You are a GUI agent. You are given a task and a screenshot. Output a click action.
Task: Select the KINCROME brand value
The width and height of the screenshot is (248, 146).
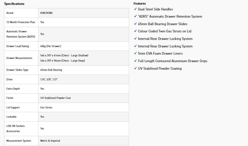pos(47,13)
